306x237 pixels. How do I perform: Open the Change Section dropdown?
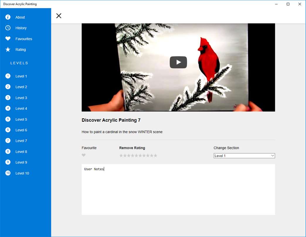pos(244,156)
